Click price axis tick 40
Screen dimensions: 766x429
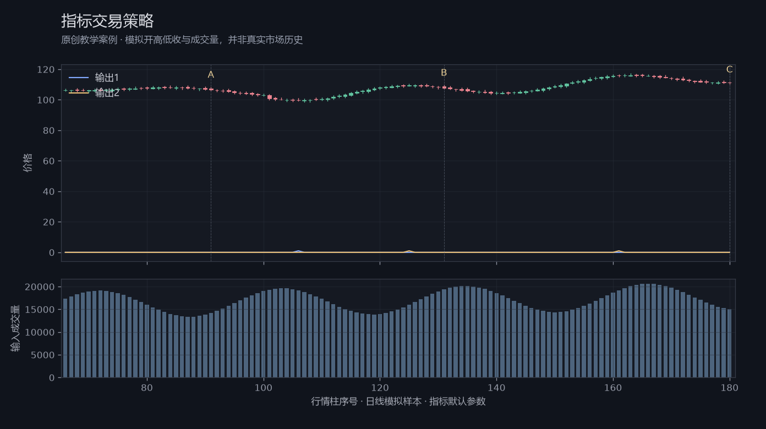(48, 192)
